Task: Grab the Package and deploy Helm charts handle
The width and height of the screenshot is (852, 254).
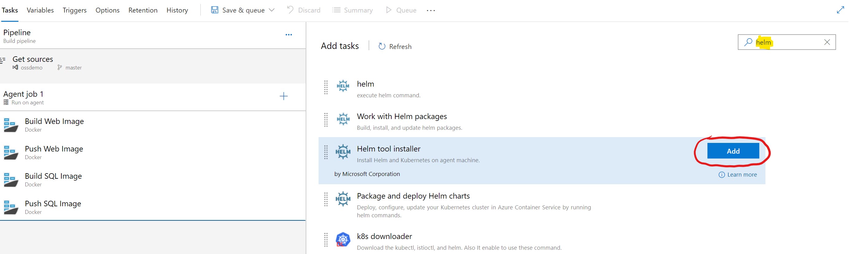Action: tap(326, 199)
